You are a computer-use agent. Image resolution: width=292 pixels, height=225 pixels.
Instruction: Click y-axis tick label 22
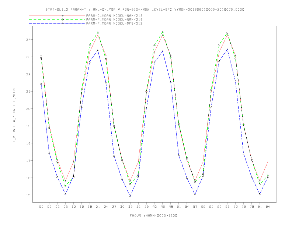pos(28,74)
